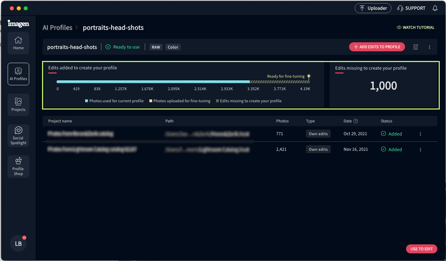Open the Profile Shop sidebar icon
Viewport: 446px width, 261px height.
pyautogui.click(x=18, y=166)
